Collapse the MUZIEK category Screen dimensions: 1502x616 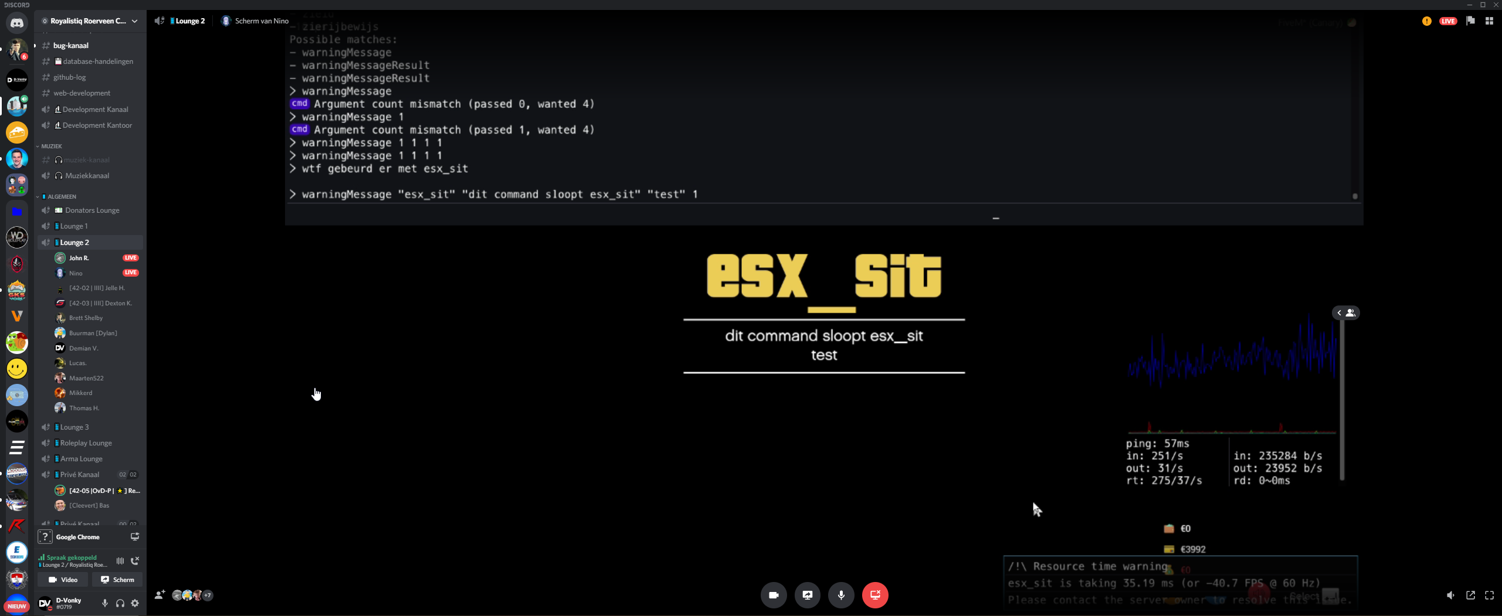pos(51,146)
